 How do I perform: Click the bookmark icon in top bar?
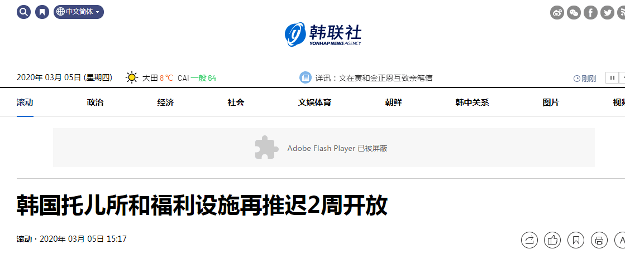(42, 12)
